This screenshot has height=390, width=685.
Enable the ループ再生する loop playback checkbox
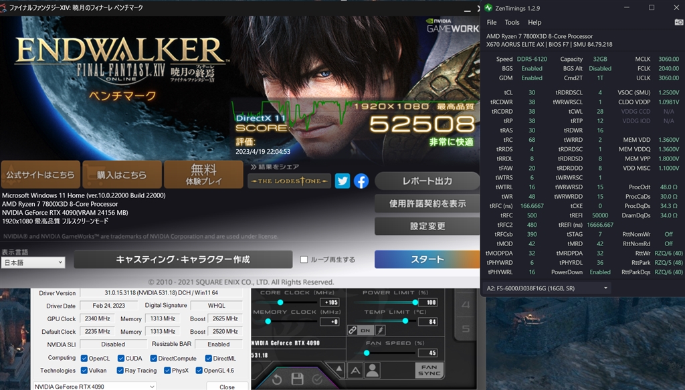point(304,260)
